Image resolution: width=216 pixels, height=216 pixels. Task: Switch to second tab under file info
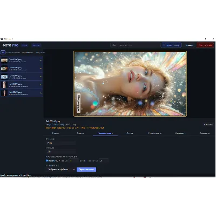(x=80, y=133)
